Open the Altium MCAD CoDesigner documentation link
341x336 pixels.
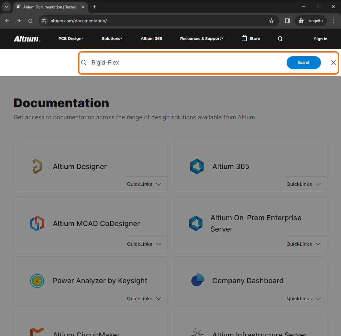click(96, 223)
